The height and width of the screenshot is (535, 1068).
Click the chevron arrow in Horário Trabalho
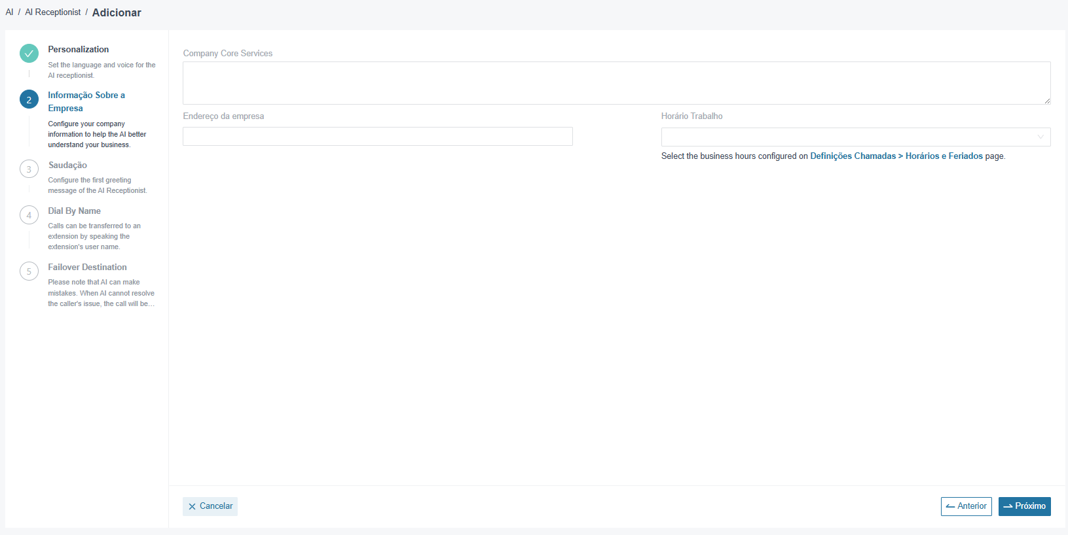[1040, 137]
